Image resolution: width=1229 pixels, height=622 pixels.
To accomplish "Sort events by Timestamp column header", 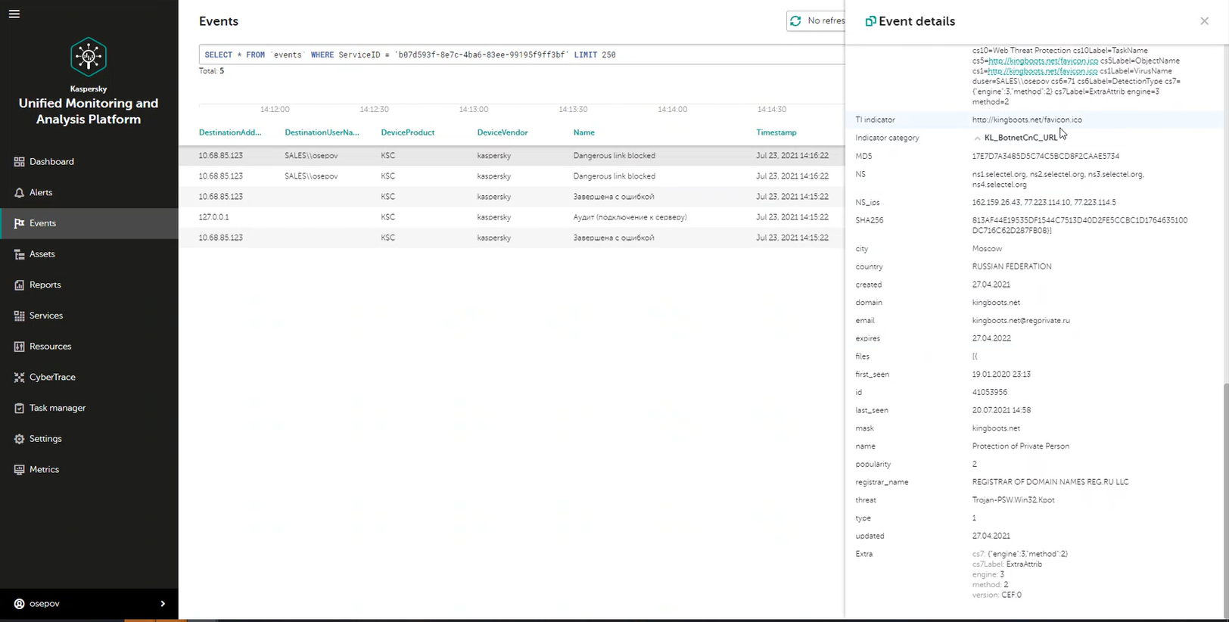I will 776,132.
